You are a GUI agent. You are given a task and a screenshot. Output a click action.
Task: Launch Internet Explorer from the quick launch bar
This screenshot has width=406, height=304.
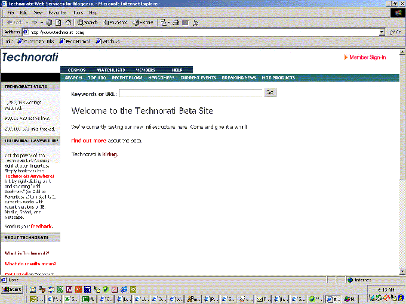point(124,289)
